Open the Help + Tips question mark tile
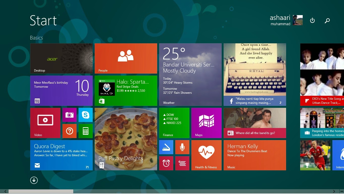344x194 pixels. pos(69,131)
